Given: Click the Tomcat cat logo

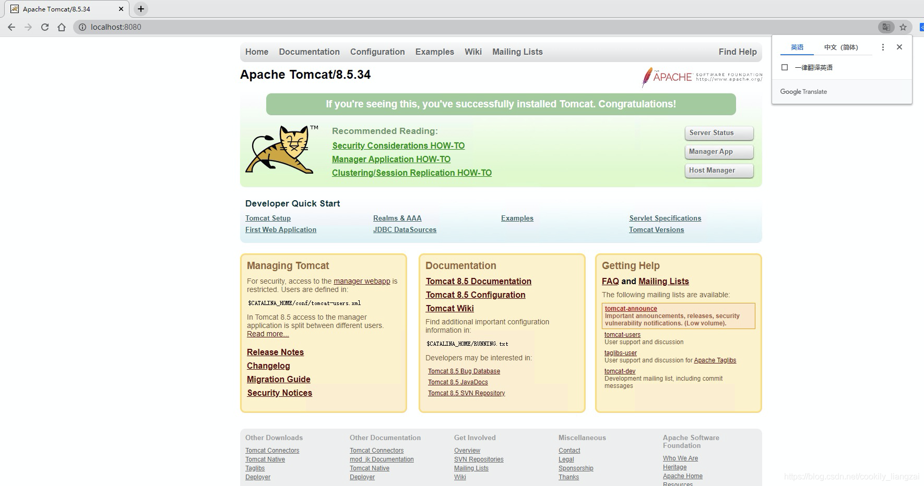Looking at the screenshot, I should [282, 149].
